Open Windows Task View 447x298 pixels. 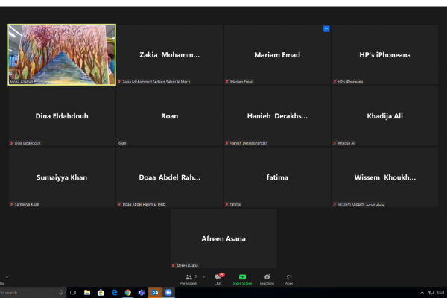tap(73, 293)
